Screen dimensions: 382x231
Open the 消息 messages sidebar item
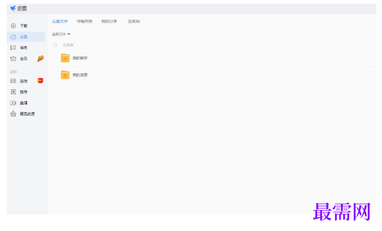coord(20,48)
